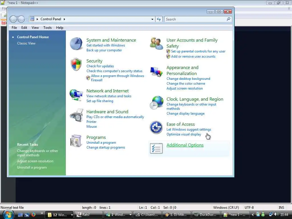
Task: Expand the hidden tray icons arrow
Action: click(x=253, y=215)
